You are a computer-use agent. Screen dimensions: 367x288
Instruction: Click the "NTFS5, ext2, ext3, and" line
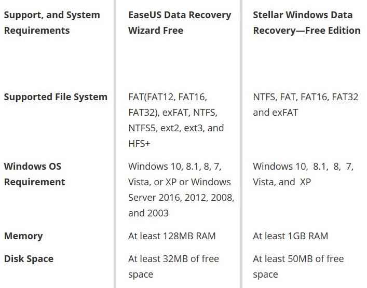point(176,128)
